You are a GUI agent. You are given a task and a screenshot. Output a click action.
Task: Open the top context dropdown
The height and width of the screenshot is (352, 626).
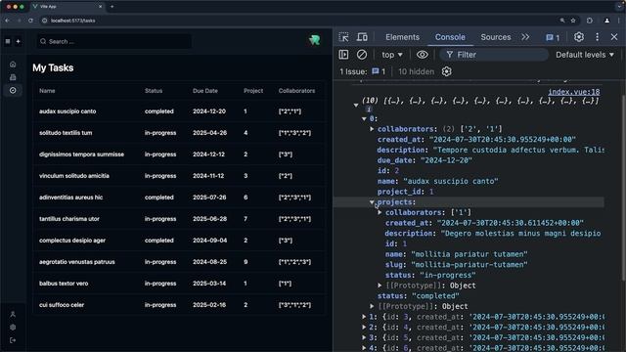click(x=392, y=55)
